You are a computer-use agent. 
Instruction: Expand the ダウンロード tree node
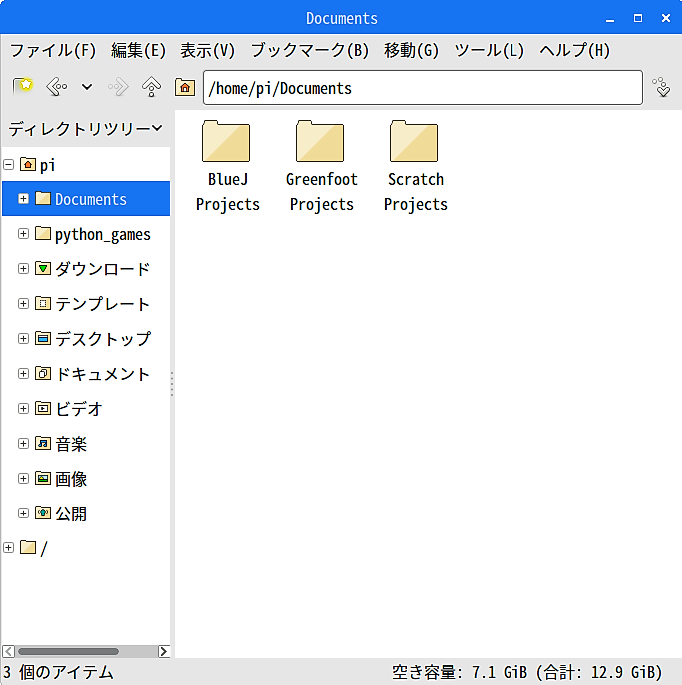(x=23, y=268)
